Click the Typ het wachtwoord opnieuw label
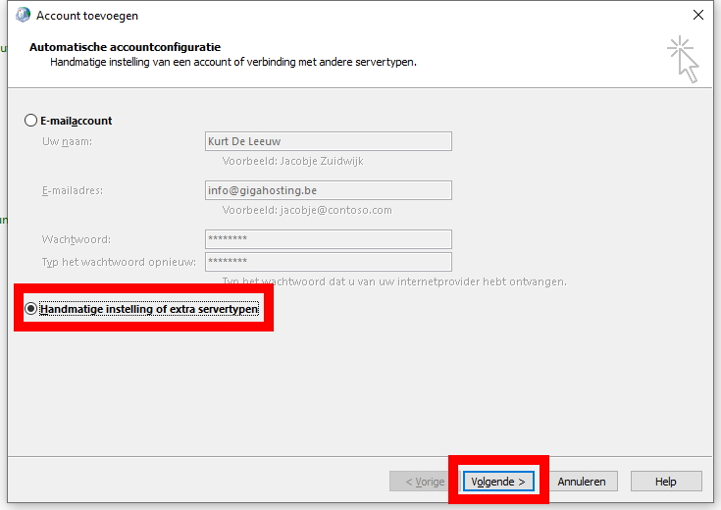Image resolution: width=721 pixels, height=510 pixels. coord(118,262)
